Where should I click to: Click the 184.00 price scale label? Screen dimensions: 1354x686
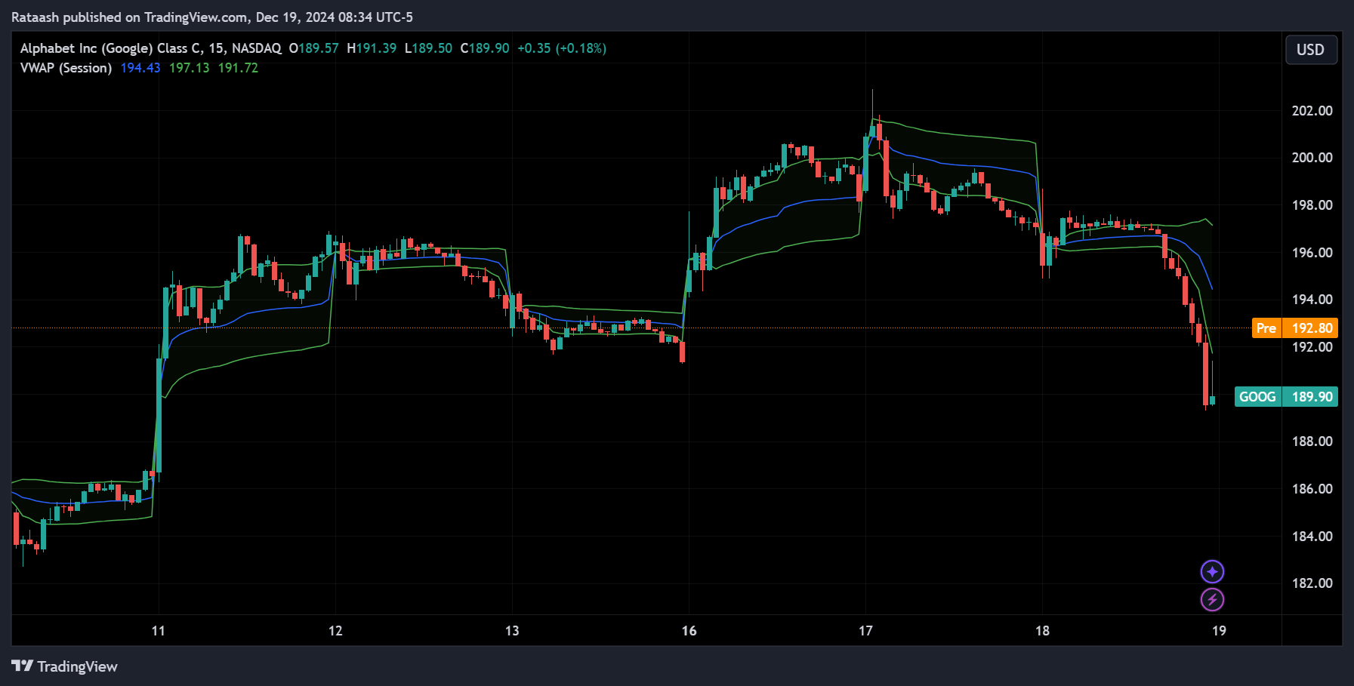(x=1312, y=537)
